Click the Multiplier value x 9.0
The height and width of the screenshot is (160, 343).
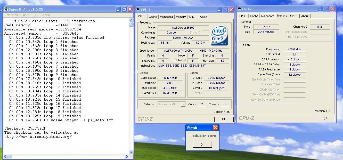[x=170, y=83]
